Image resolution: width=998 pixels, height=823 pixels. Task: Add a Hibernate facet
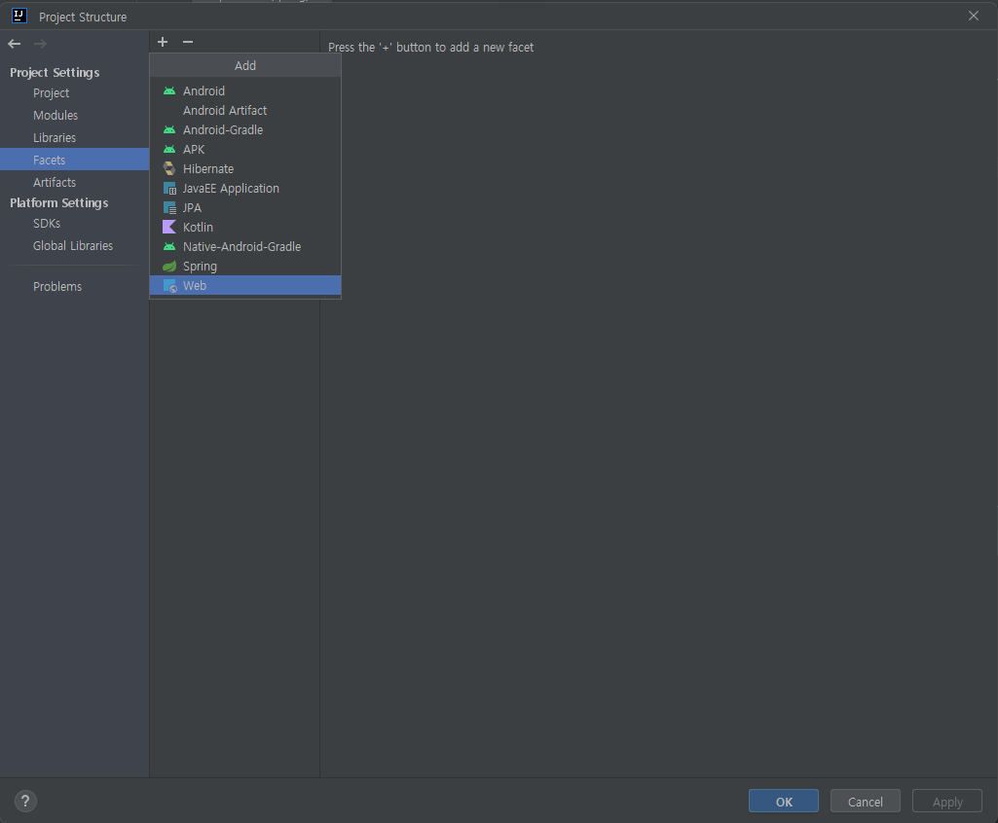tap(245, 168)
